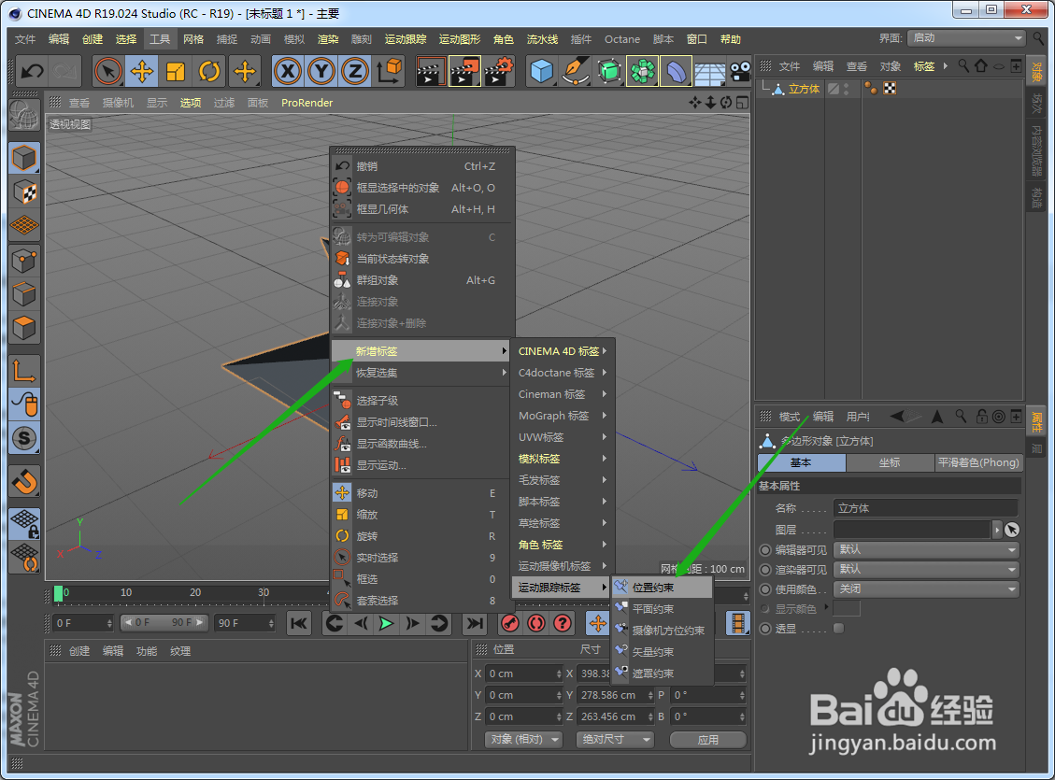
Task: Open the floor environment objects icon
Action: point(710,73)
